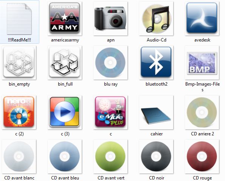The image size is (225, 181).
Task: Click the media player icon c (3)
Action: [65, 112]
